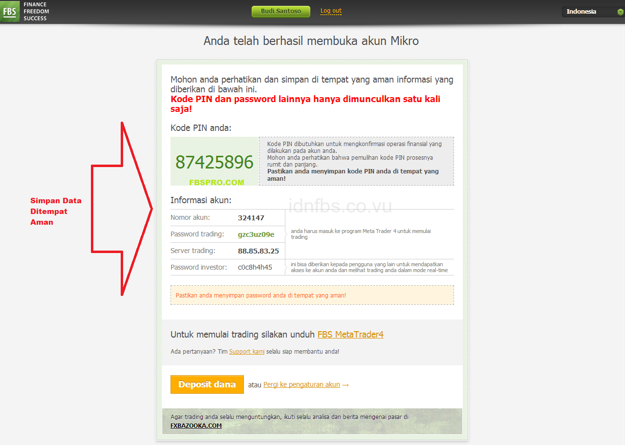Click the orange save-password reminder box
Screen dimensions: 625x445
pos(312,295)
